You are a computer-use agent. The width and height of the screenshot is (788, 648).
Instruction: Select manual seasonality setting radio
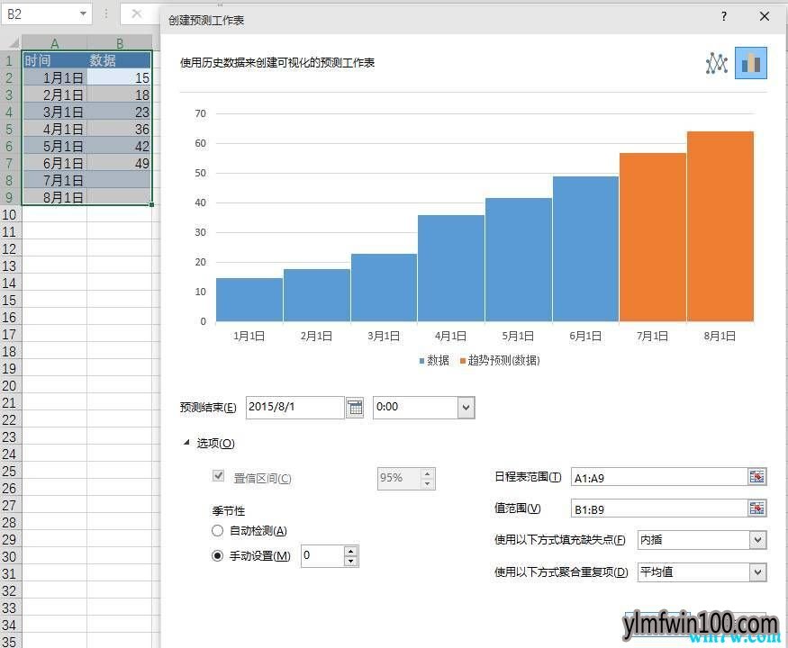coord(217,555)
